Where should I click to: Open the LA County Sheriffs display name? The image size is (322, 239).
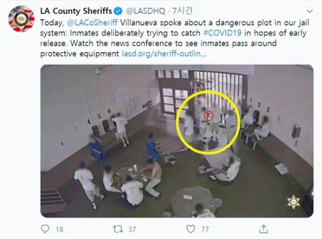point(76,11)
